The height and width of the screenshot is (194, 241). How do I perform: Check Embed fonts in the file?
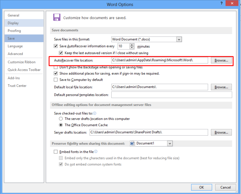click(x=56, y=152)
